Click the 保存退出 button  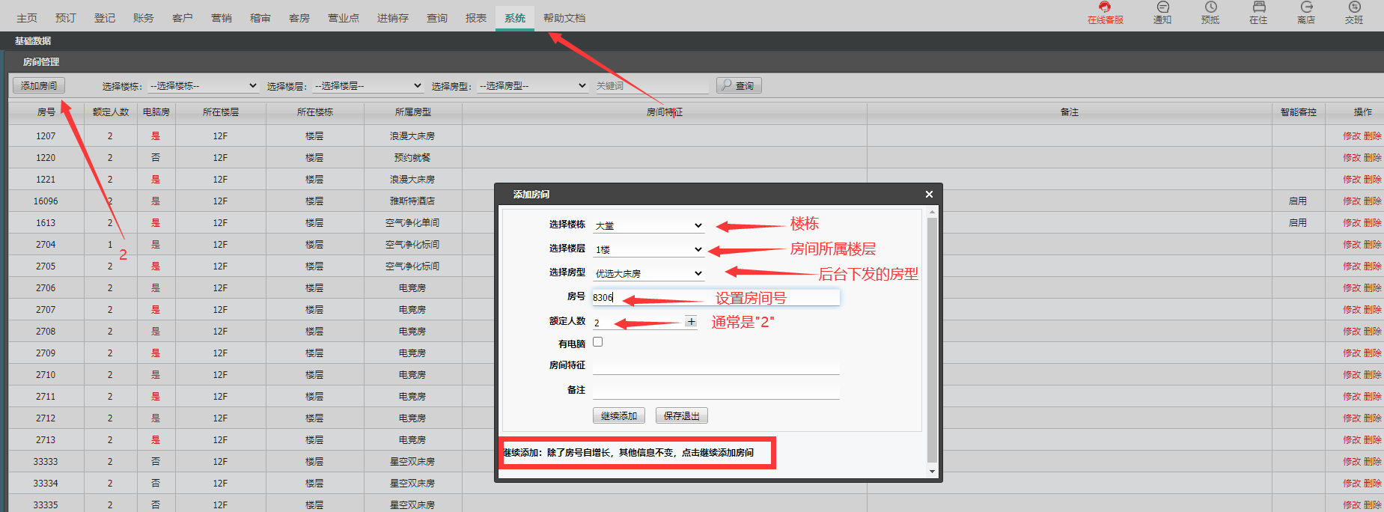pos(682,415)
